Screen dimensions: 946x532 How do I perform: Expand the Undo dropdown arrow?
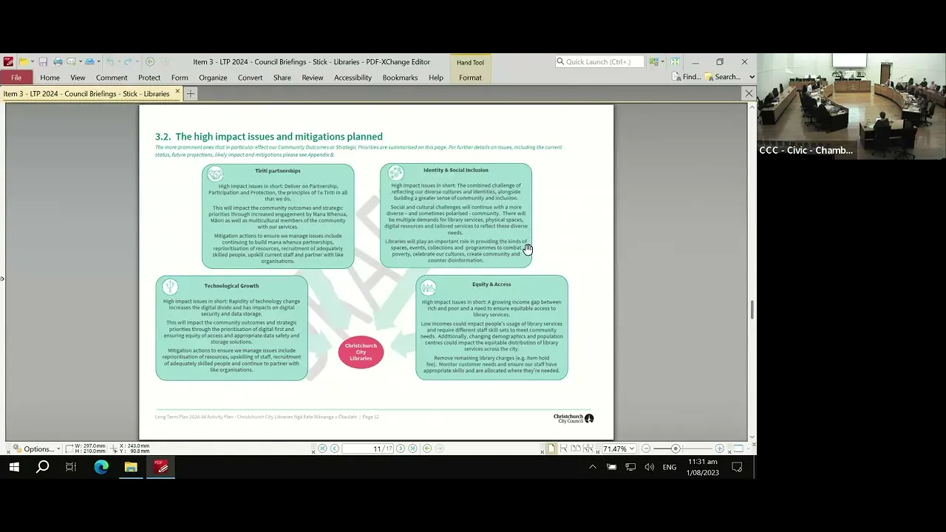pos(119,62)
